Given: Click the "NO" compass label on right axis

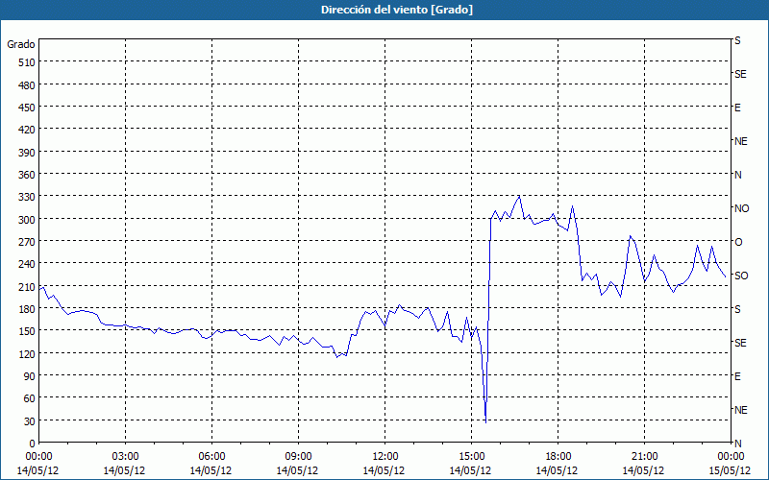Looking at the screenshot, I should pyautogui.click(x=741, y=208).
